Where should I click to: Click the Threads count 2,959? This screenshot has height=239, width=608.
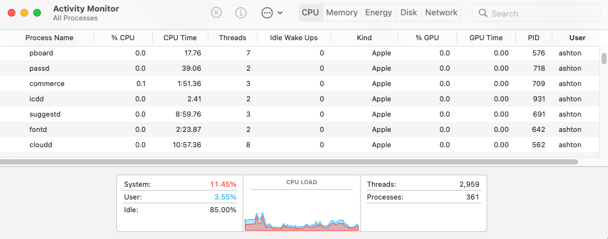[x=469, y=184]
